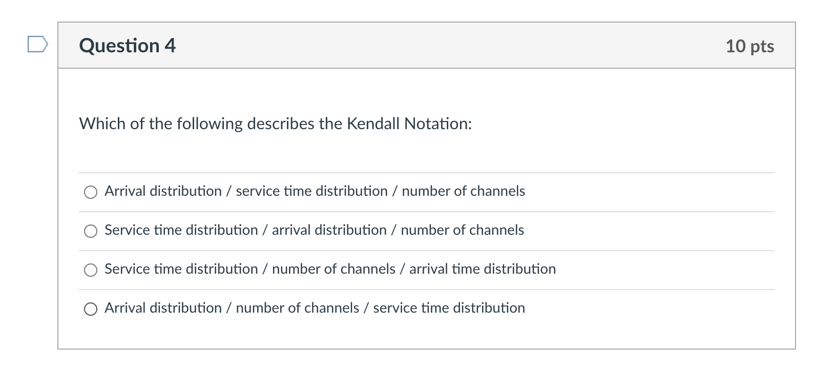
Task: Click the word 'Notation:' in the prompt
Action: pyautogui.click(x=438, y=124)
